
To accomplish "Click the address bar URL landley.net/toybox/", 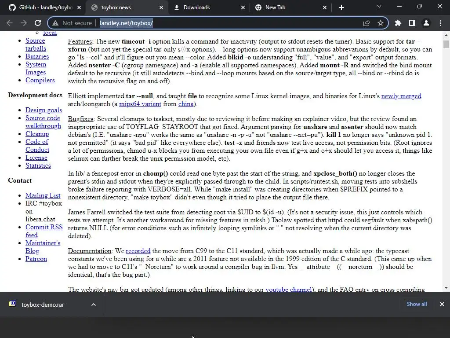I will 126,23.
